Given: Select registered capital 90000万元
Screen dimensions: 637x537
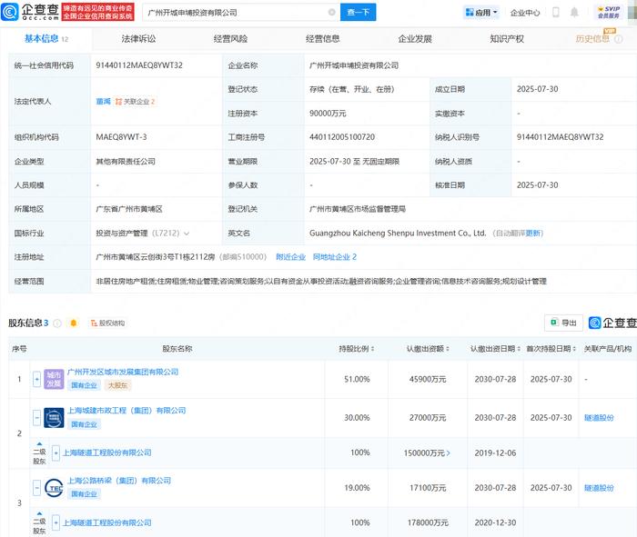Looking at the screenshot, I should click(x=328, y=114).
